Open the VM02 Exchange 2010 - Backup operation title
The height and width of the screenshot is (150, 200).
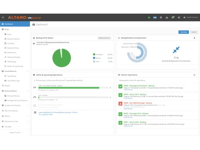coord(136,114)
